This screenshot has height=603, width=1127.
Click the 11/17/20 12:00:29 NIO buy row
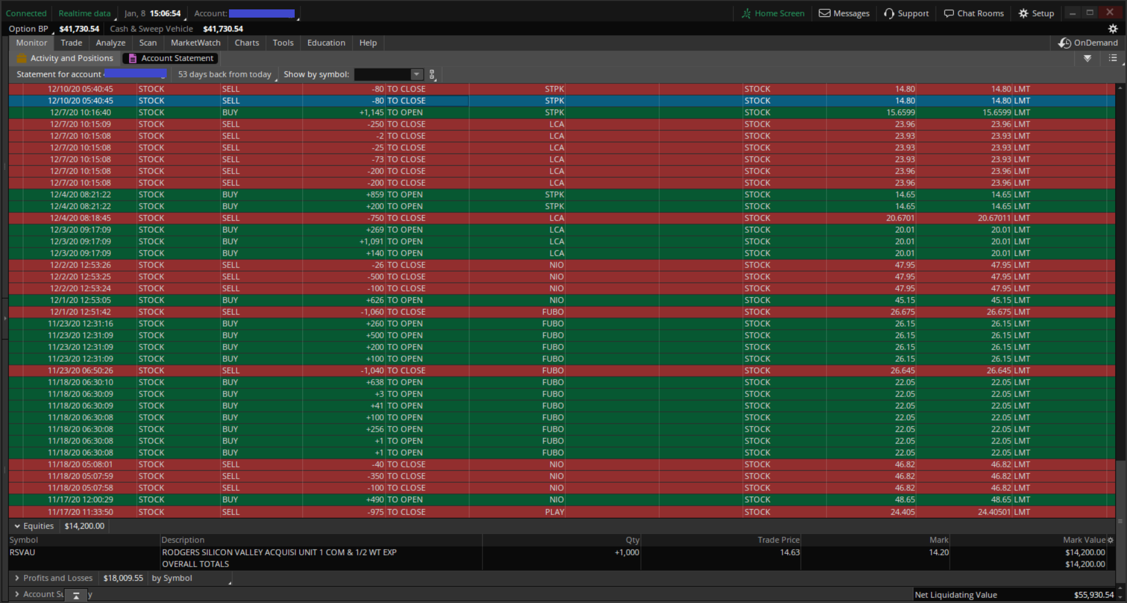[562, 500]
